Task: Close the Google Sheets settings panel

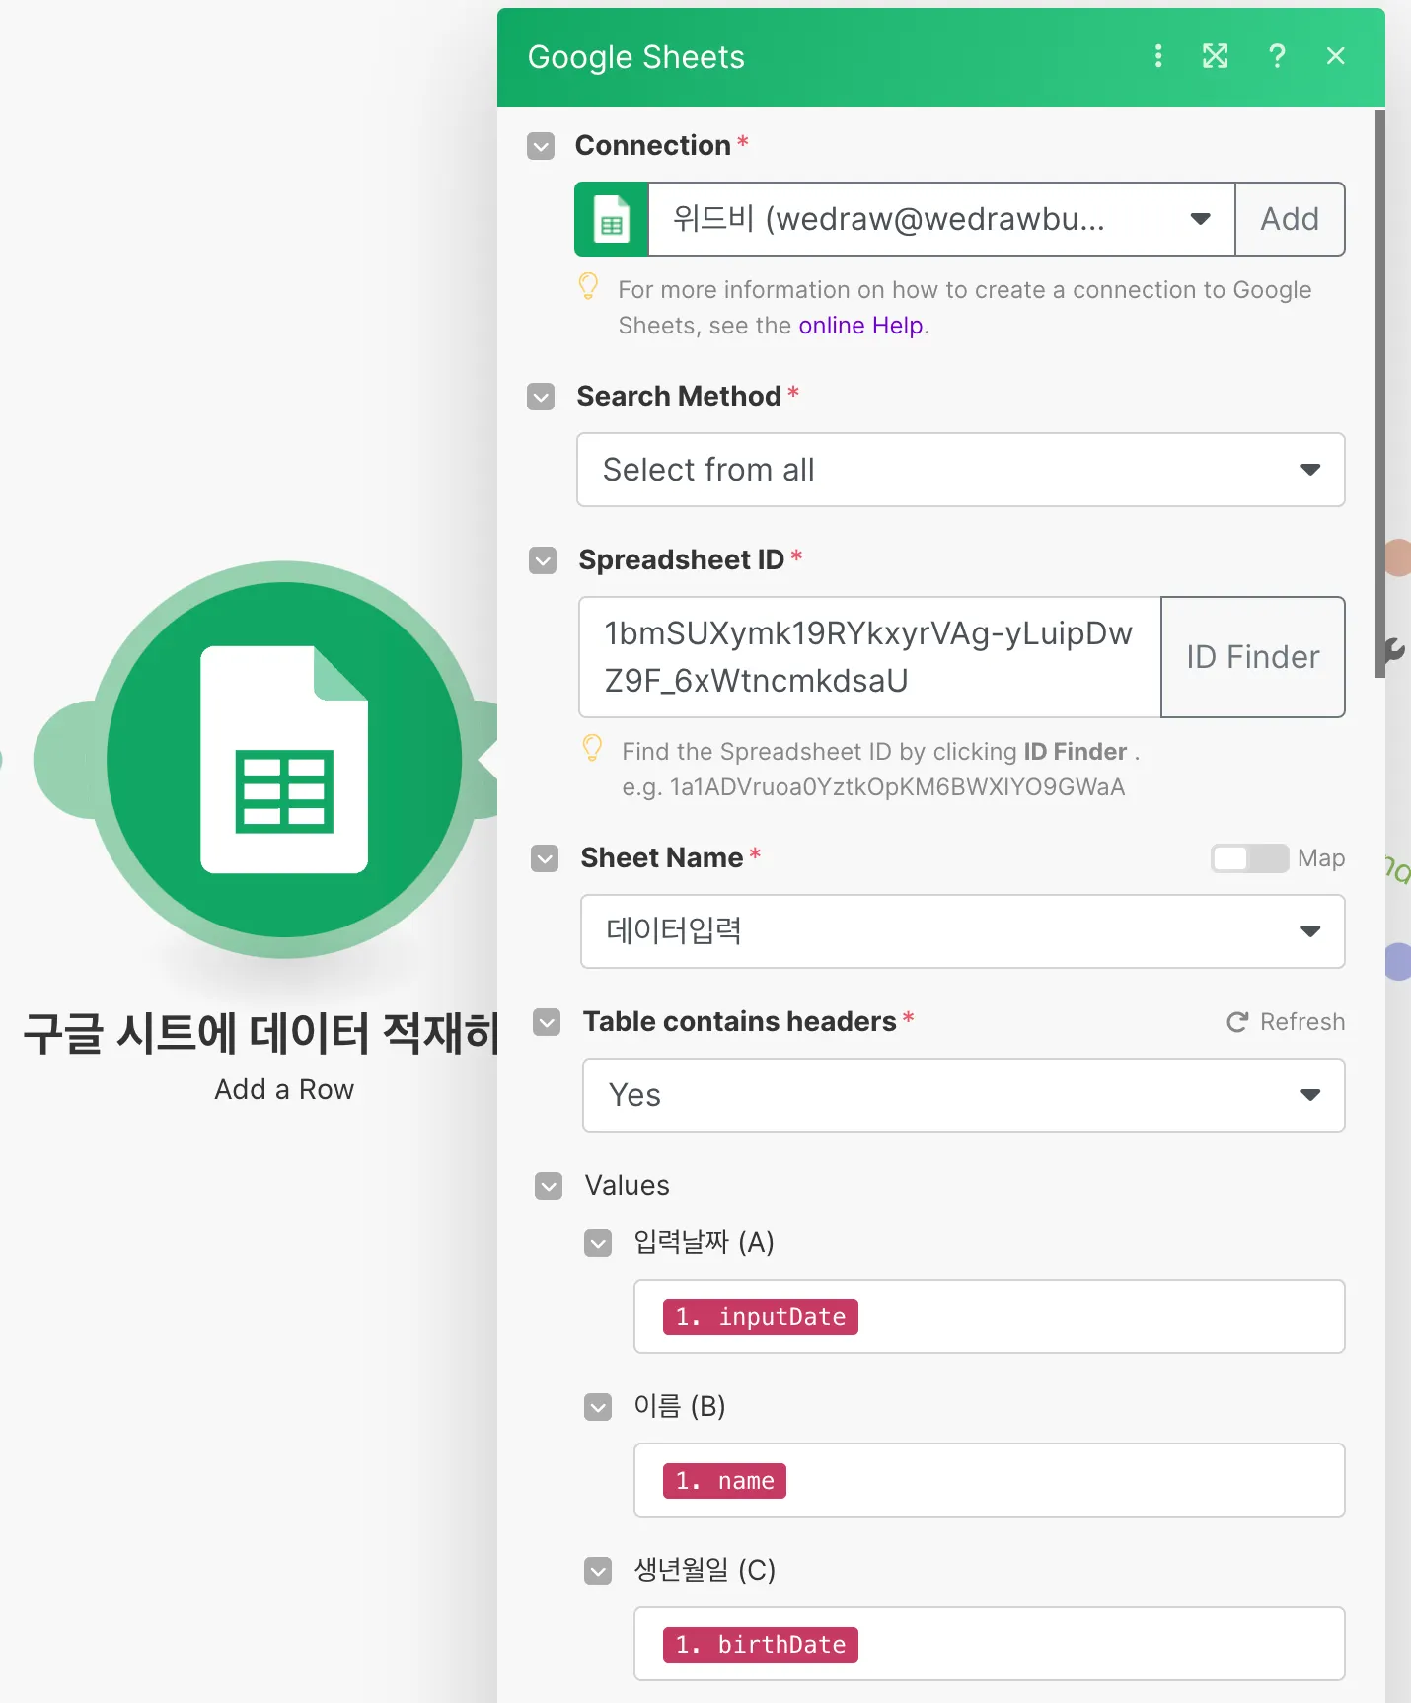Action: pyautogui.click(x=1336, y=56)
